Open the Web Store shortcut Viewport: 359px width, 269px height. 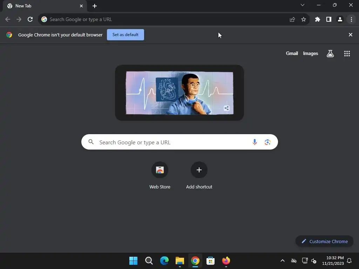(160, 176)
